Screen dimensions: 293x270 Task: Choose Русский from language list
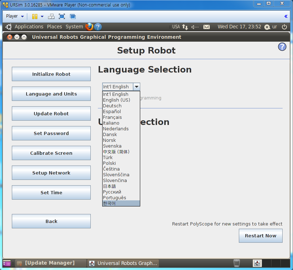click(x=121, y=192)
